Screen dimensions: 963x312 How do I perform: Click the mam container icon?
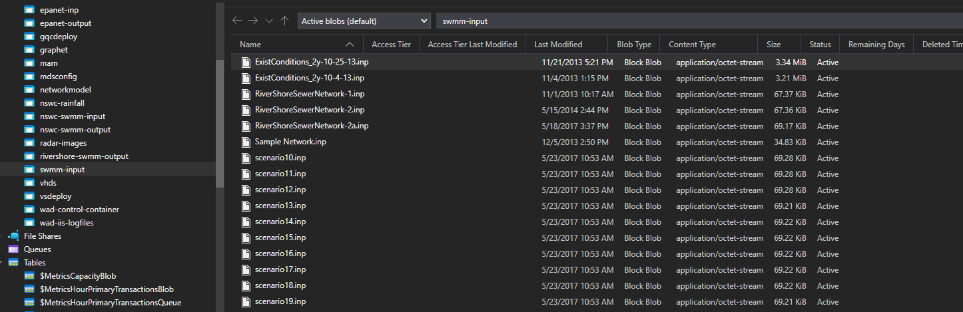pos(29,63)
